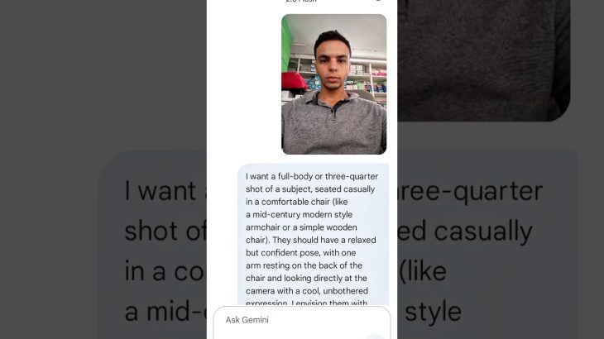Screen dimensions: 604x339
Task: Tap the line 'chair). They should have a relaxed'
Action: click(x=311, y=240)
